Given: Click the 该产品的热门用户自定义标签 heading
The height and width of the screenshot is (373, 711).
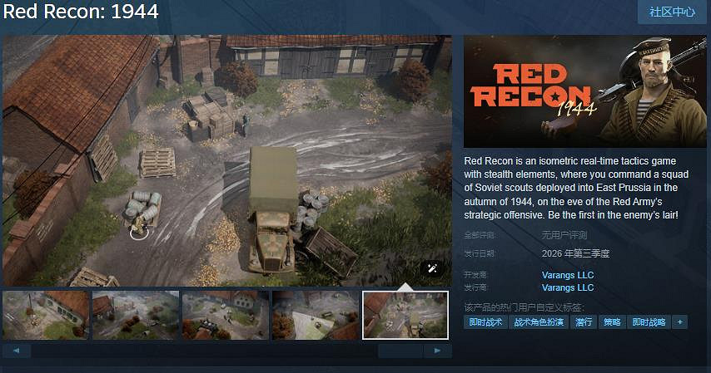Looking at the screenshot, I should [525, 307].
